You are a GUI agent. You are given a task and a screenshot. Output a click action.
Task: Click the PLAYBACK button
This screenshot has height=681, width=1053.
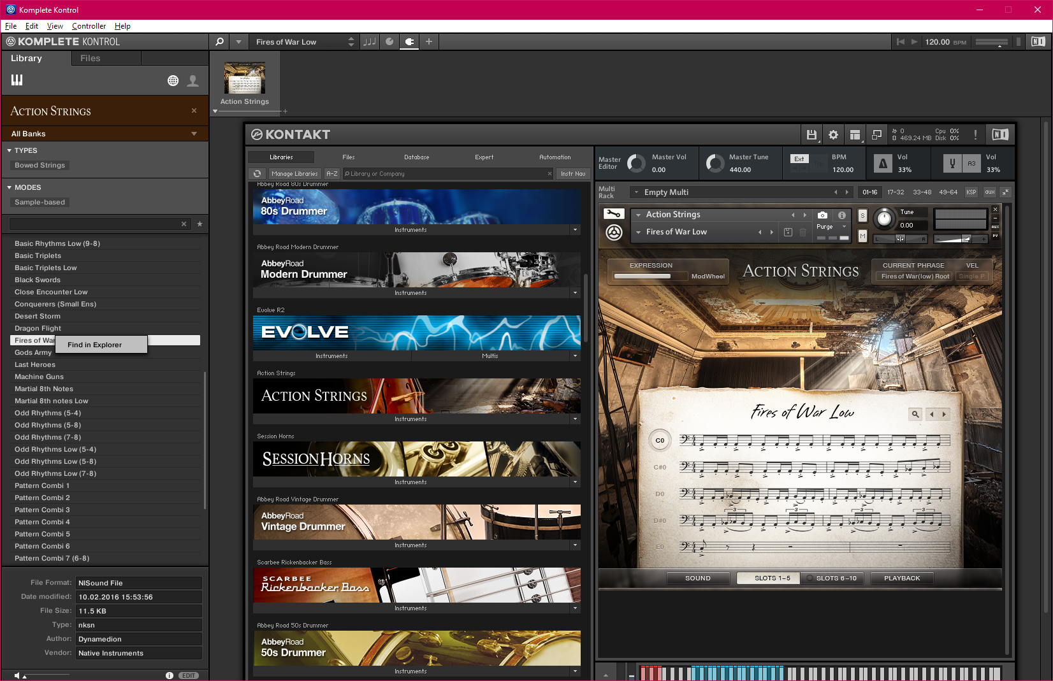coord(902,578)
